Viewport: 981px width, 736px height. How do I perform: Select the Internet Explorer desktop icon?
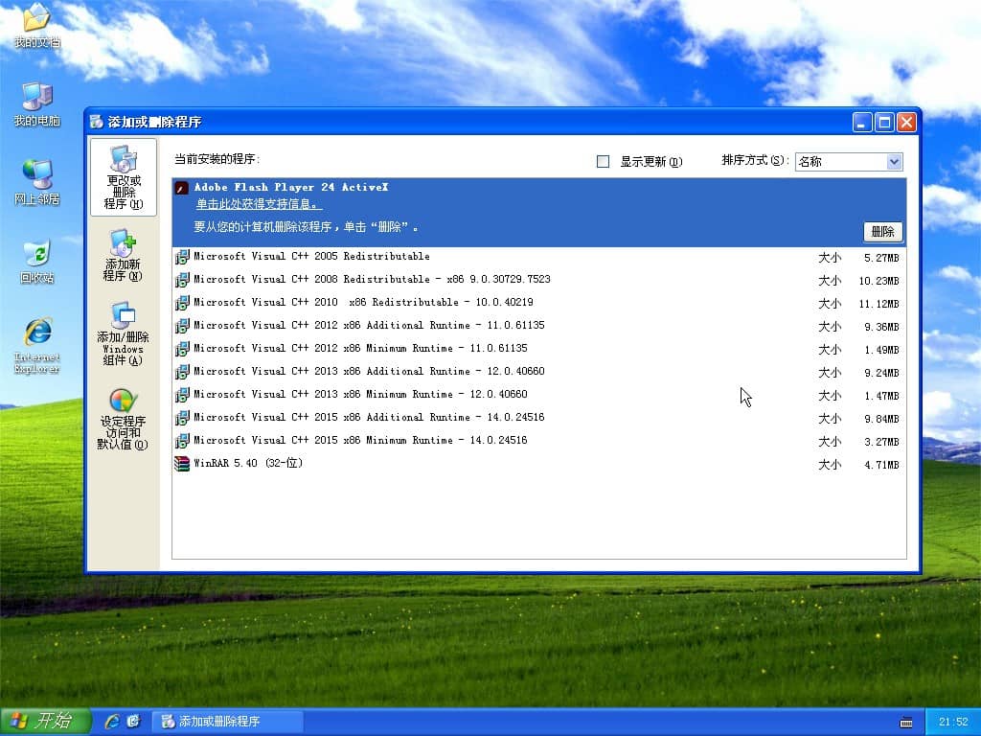(x=36, y=333)
